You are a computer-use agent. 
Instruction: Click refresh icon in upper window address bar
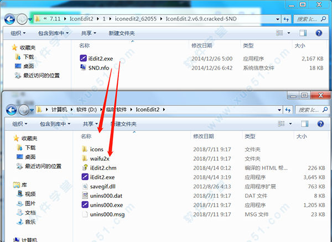pos(286,19)
